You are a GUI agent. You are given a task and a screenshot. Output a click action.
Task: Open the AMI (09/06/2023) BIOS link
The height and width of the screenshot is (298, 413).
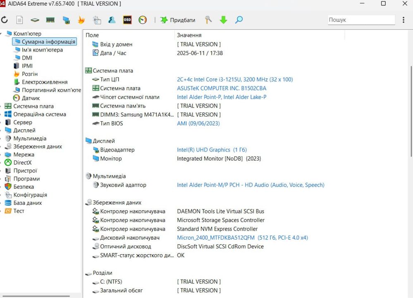[198, 123]
